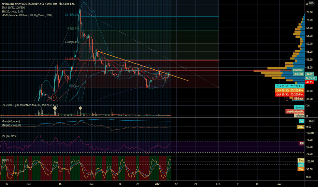This screenshot has height=187, width=318.
Task: Click the red EMA 20/50/100/200:Plot label
Action: coord(290,95)
